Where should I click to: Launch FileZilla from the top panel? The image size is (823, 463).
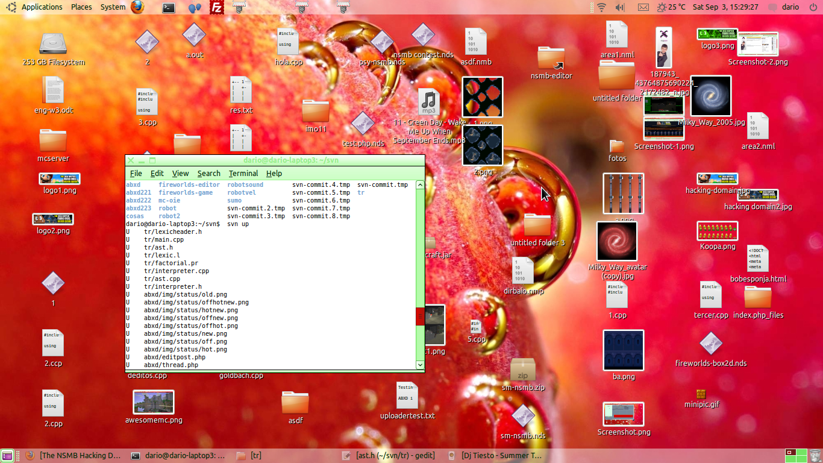(217, 7)
